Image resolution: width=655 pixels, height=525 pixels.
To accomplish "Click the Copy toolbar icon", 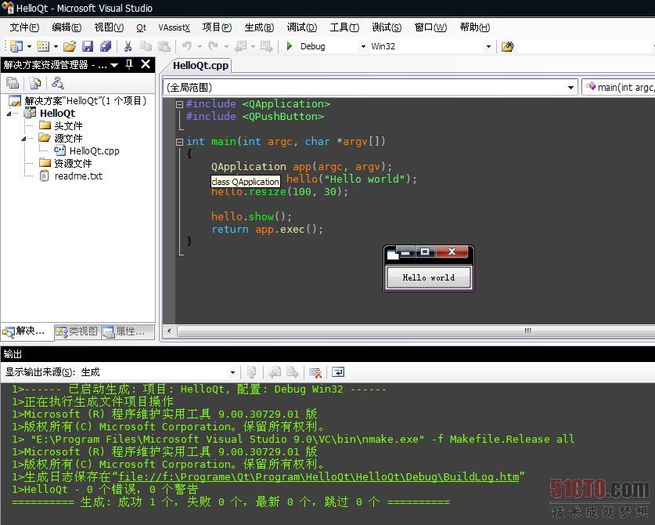I will coord(146,46).
